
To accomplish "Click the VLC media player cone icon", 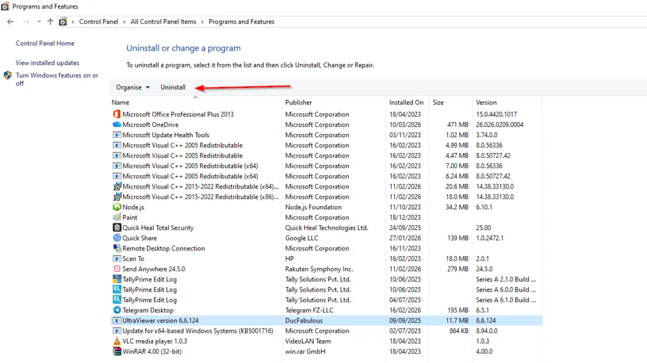I will click(116, 341).
